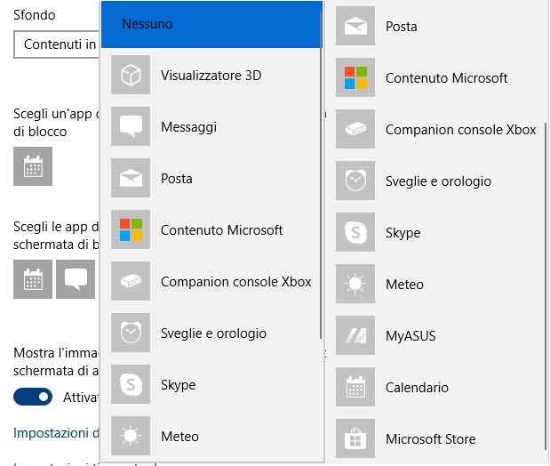Image resolution: width=550 pixels, height=466 pixels.
Task: Choose Contenuto Microsoft logo in the list with Nessuno
Action: click(131, 229)
